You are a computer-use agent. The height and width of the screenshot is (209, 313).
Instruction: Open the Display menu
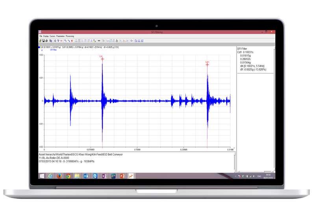[x=46, y=36]
